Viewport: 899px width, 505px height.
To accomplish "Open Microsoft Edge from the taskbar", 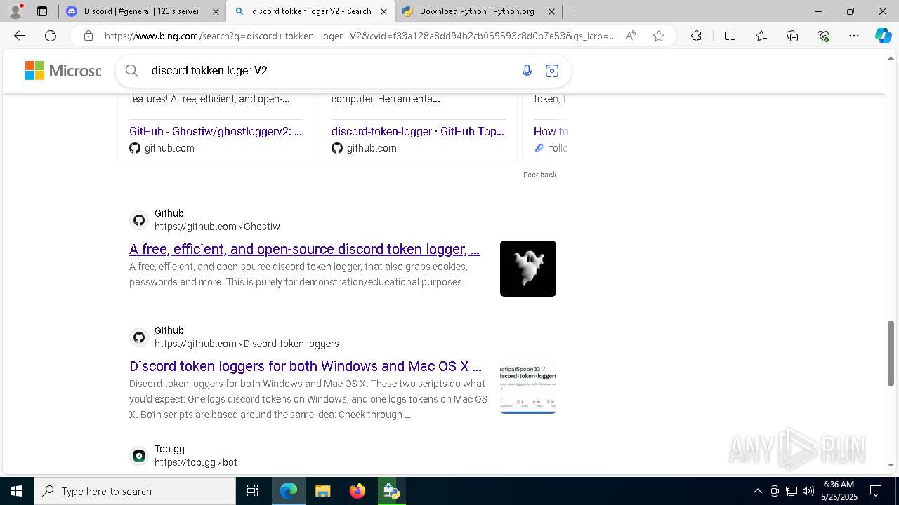I will click(x=289, y=491).
